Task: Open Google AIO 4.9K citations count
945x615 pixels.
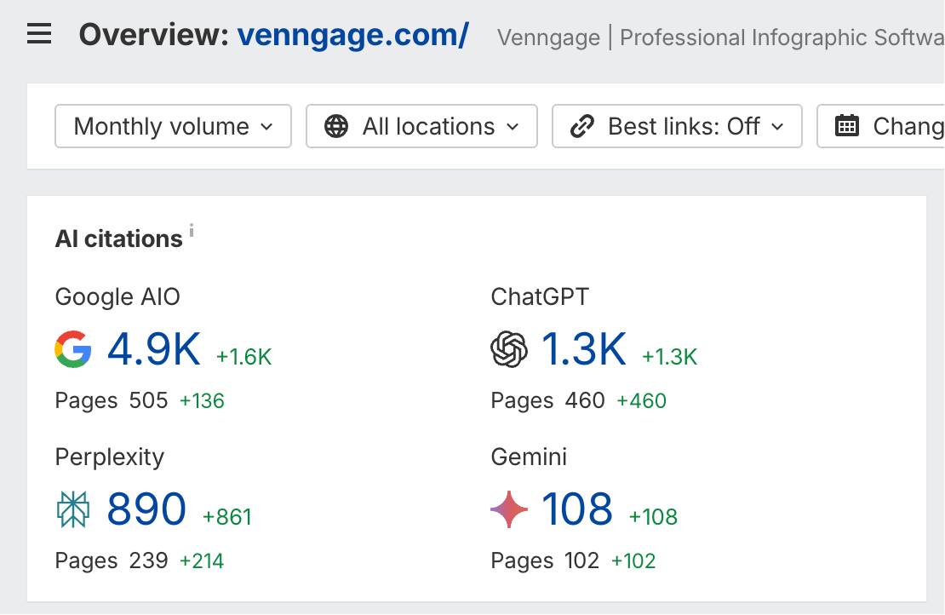Action: pyautogui.click(x=154, y=349)
